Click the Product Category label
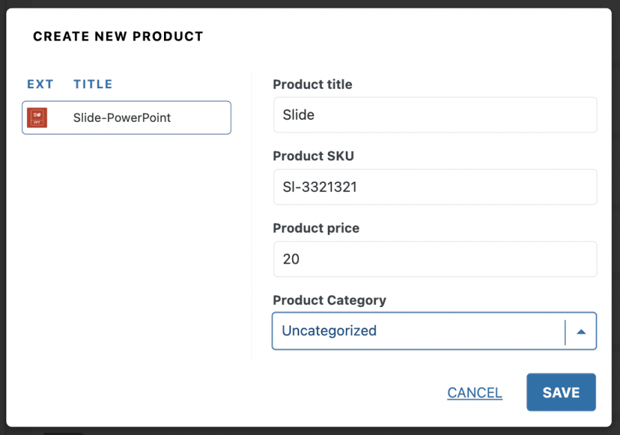Viewport: 620px width, 435px height. coord(329,300)
